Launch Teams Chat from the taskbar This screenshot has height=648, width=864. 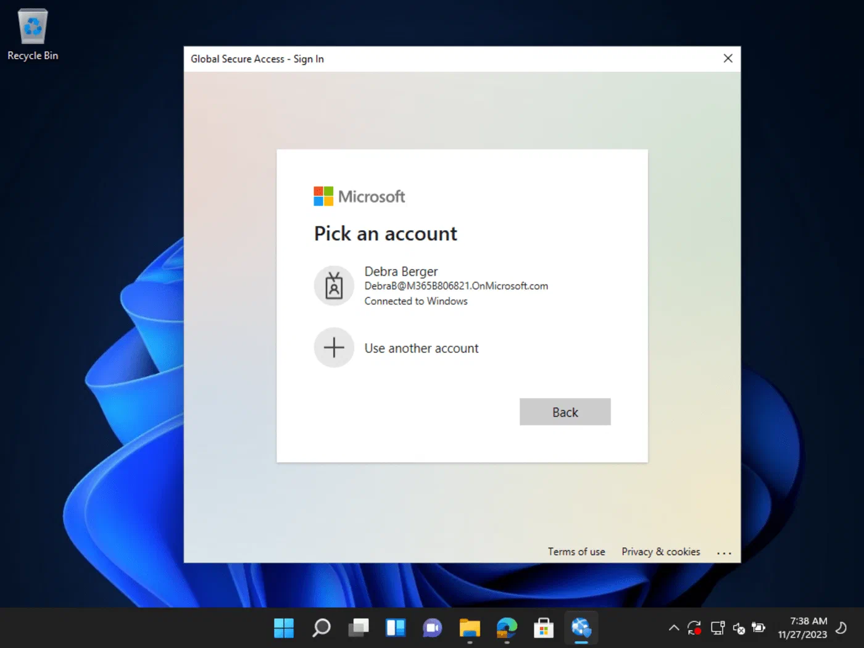coord(432,628)
